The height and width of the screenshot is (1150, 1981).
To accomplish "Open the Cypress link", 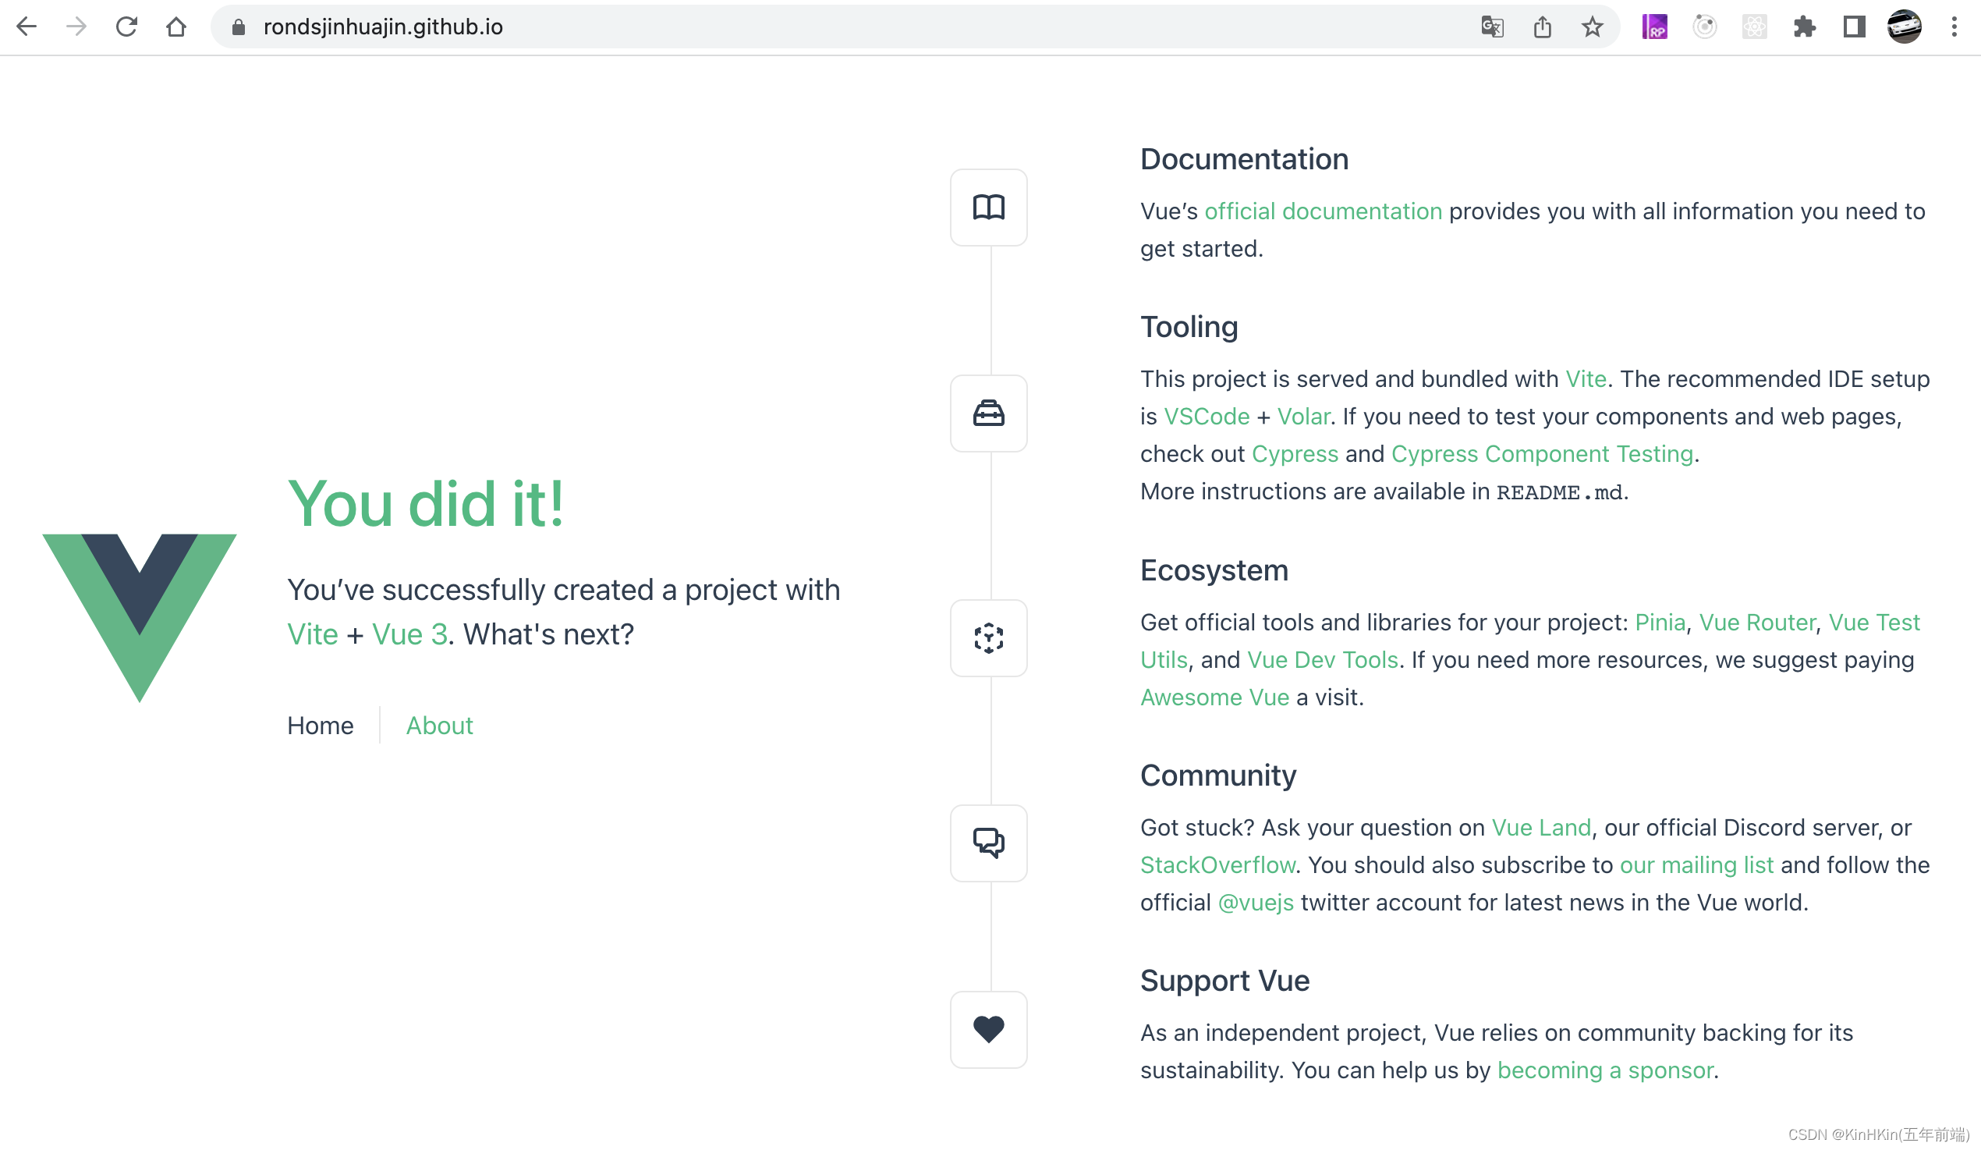I will [x=1295, y=454].
